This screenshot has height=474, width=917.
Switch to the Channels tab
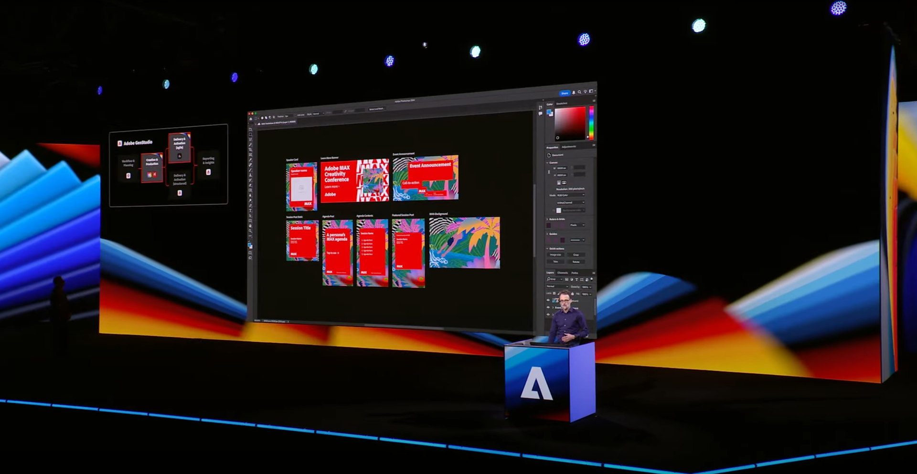(563, 273)
